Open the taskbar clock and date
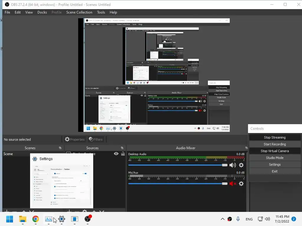Viewport: 302px width, 226px height. [282, 219]
